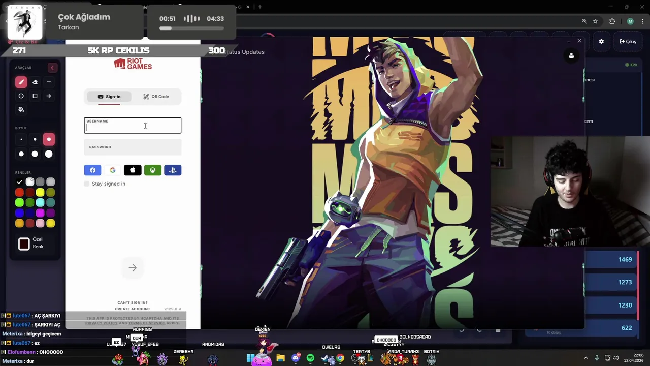Sign in with Facebook
The width and height of the screenshot is (650, 366).
tap(92, 170)
